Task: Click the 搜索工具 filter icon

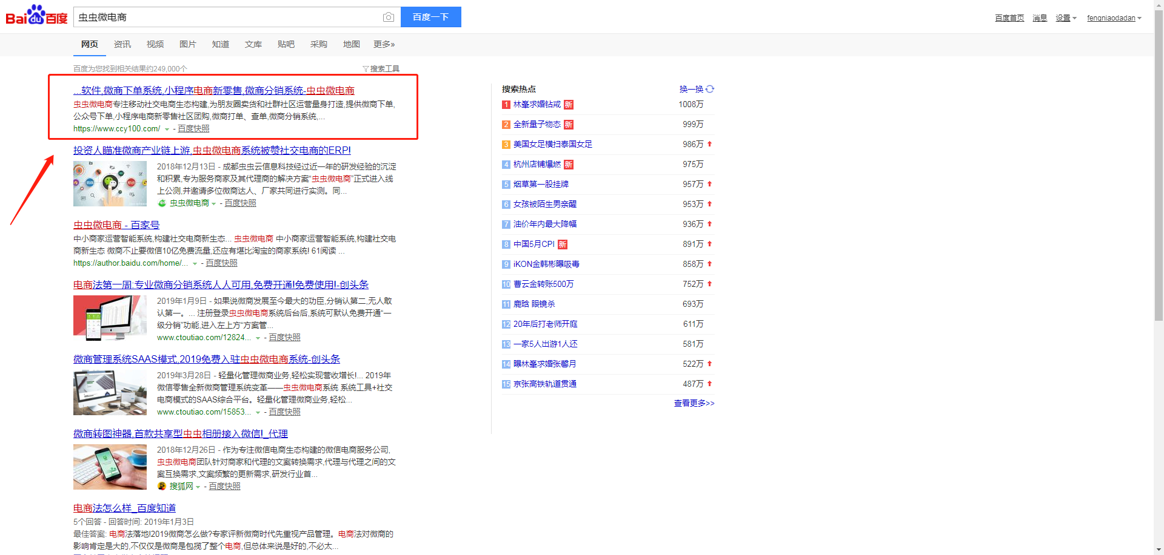Action: click(x=366, y=69)
